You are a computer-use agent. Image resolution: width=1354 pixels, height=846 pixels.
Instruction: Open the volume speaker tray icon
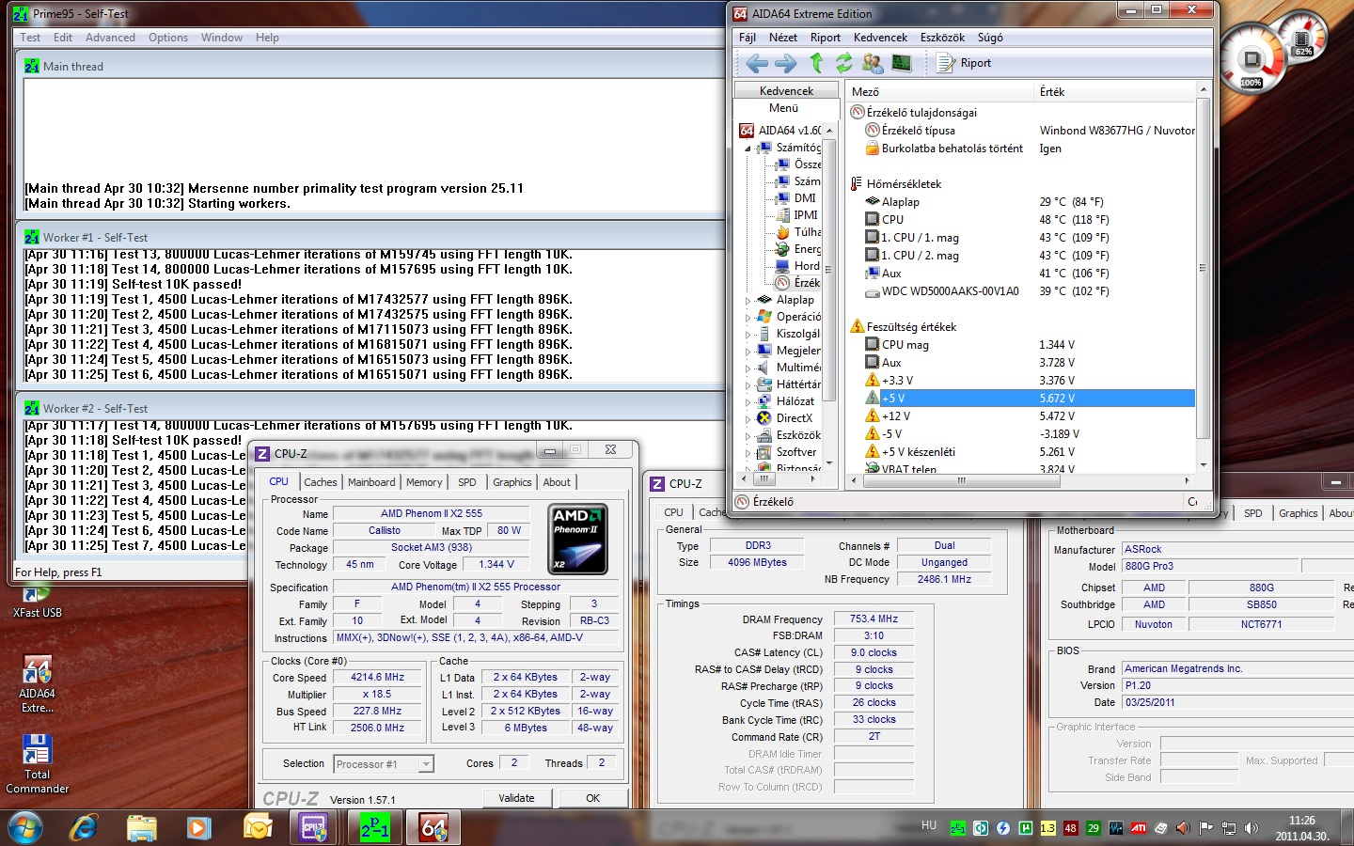[x=1251, y=828]
